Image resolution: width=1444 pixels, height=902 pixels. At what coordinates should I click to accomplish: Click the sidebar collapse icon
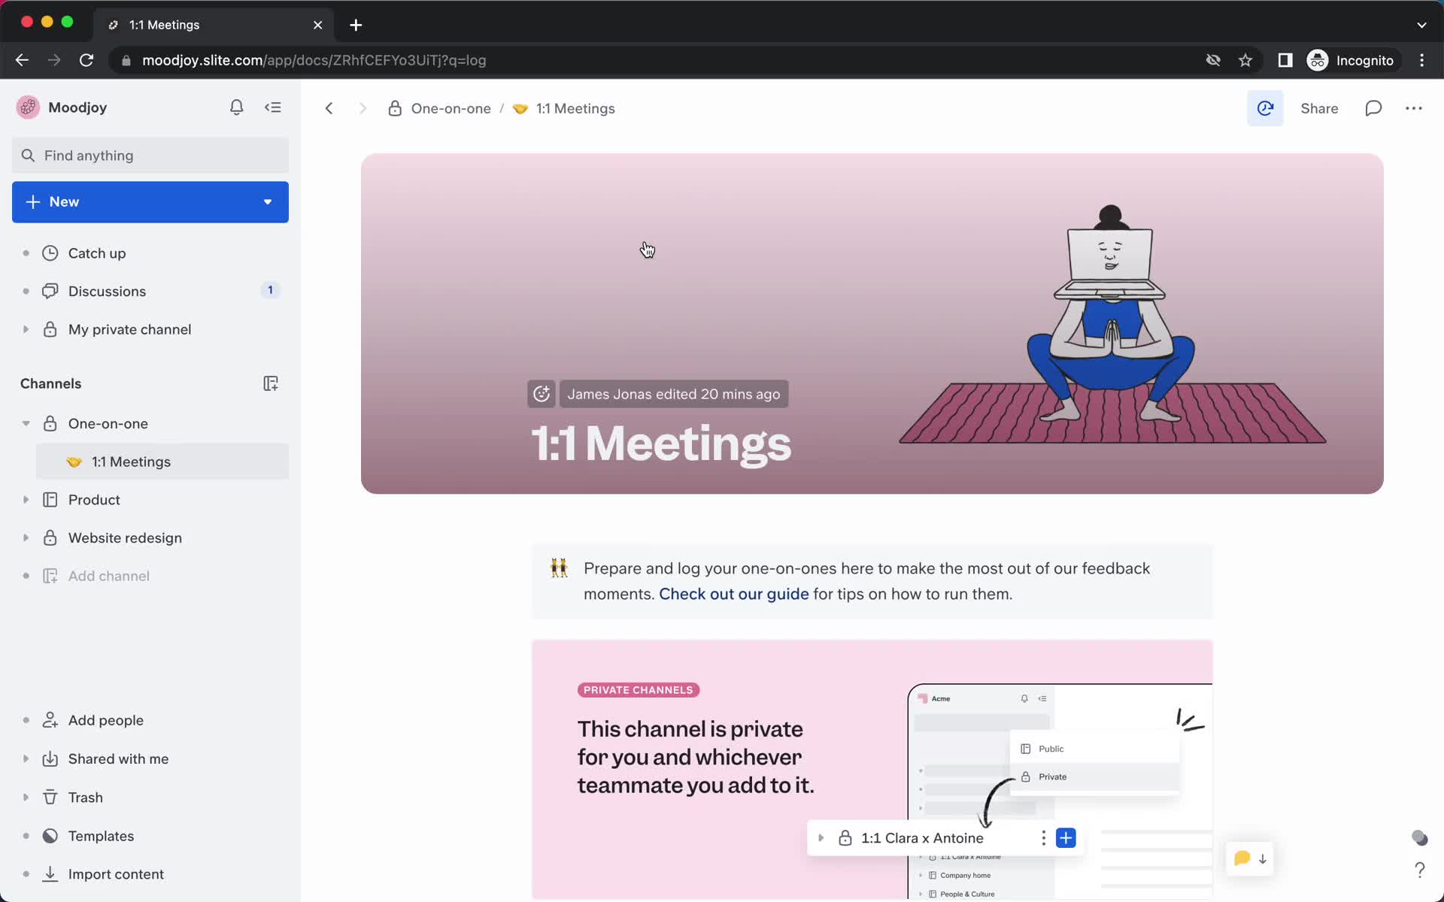point(274,108)
